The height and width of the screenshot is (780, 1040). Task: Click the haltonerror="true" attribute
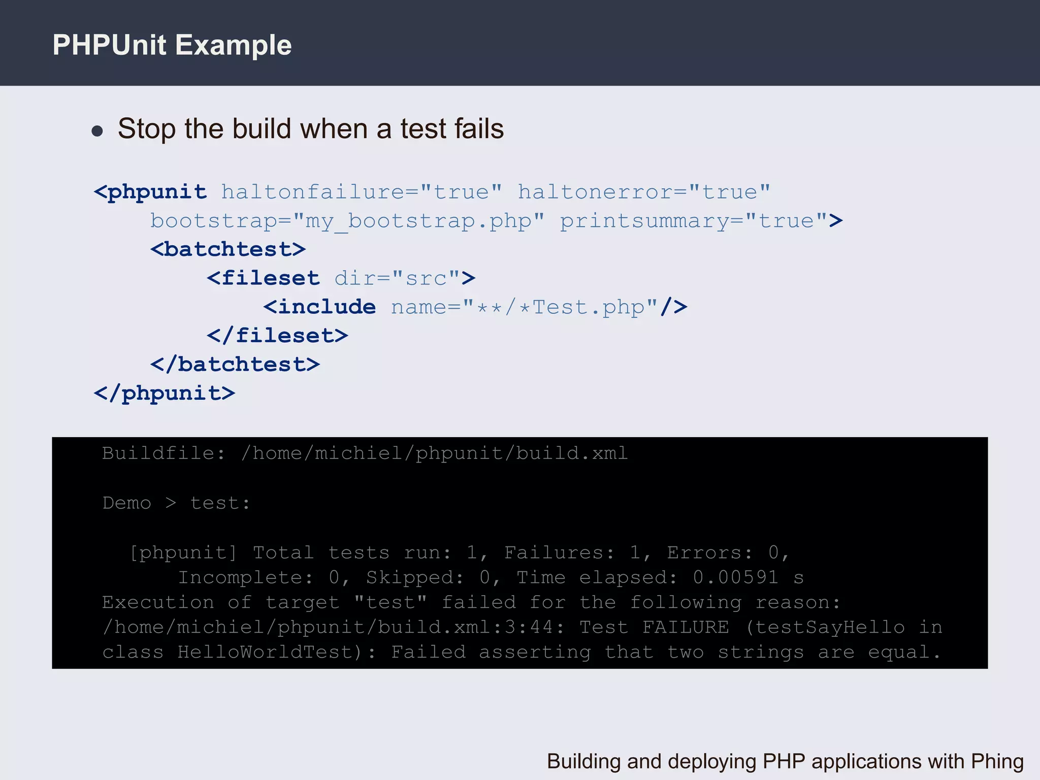(x=643, y=192)
